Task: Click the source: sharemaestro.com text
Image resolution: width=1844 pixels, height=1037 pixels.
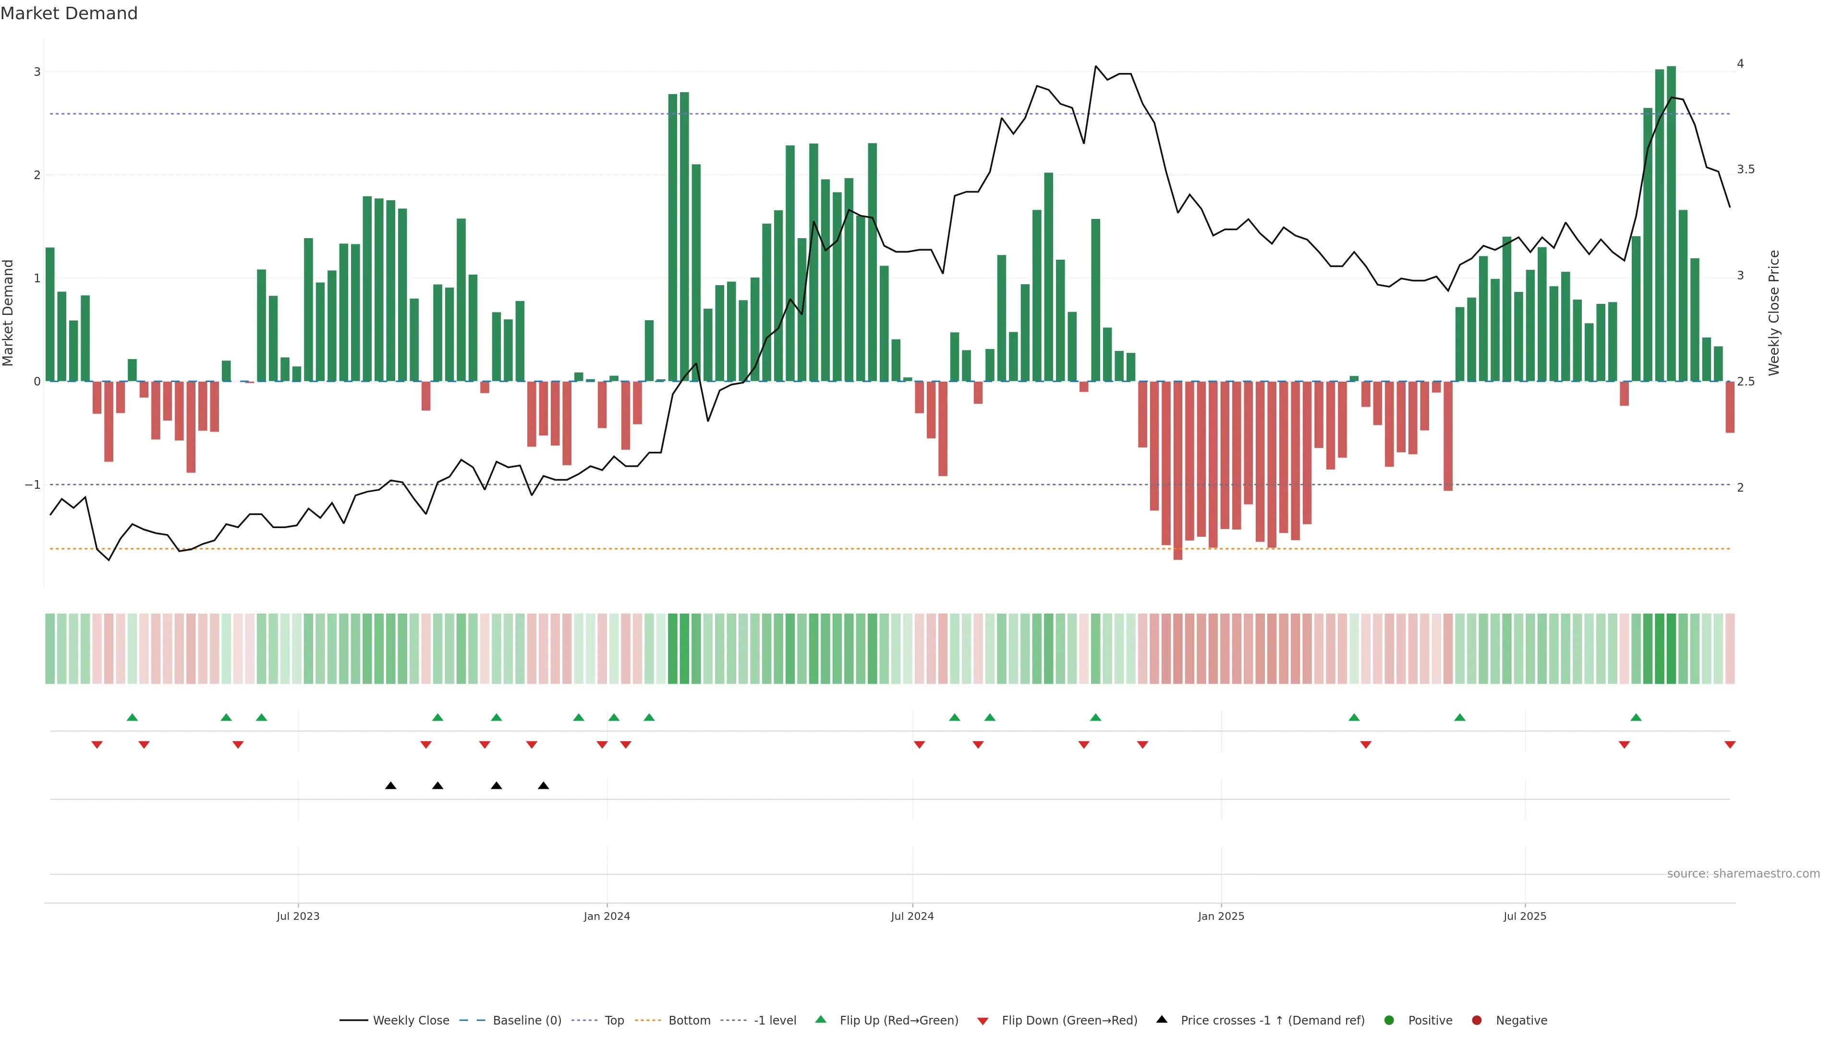Action: pyautogui.click(x=1743, y=874)
